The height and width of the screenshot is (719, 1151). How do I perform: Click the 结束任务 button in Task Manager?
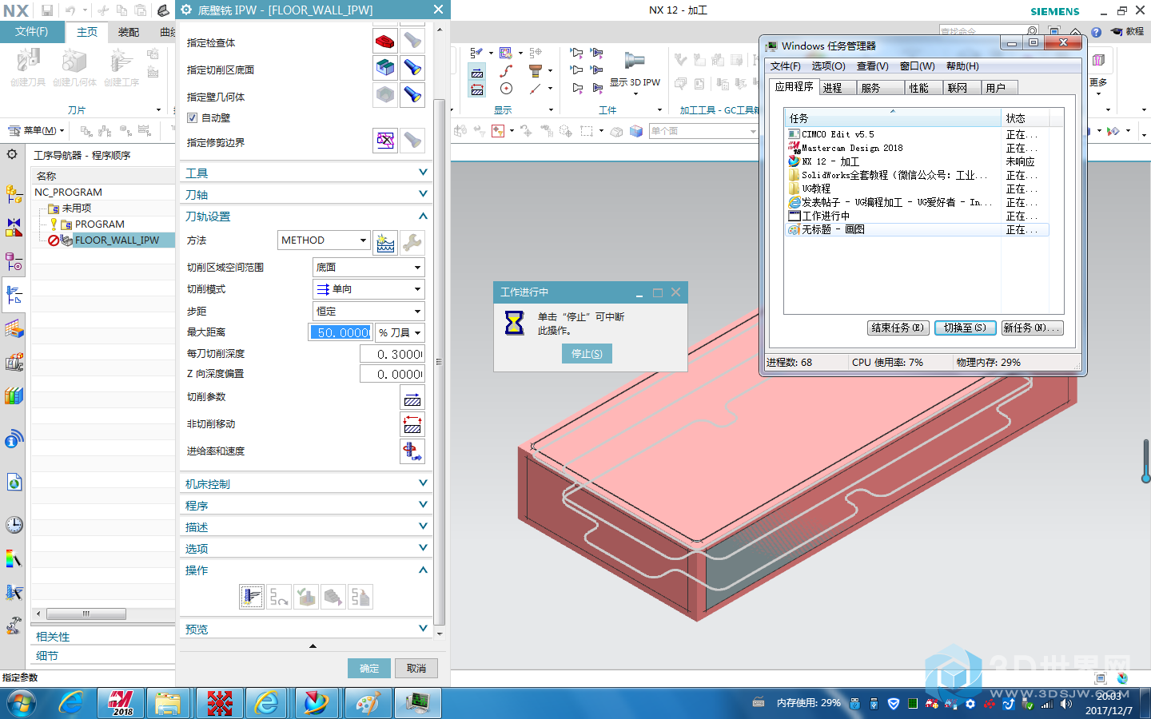pyautogui.click(x=898, y=328)
